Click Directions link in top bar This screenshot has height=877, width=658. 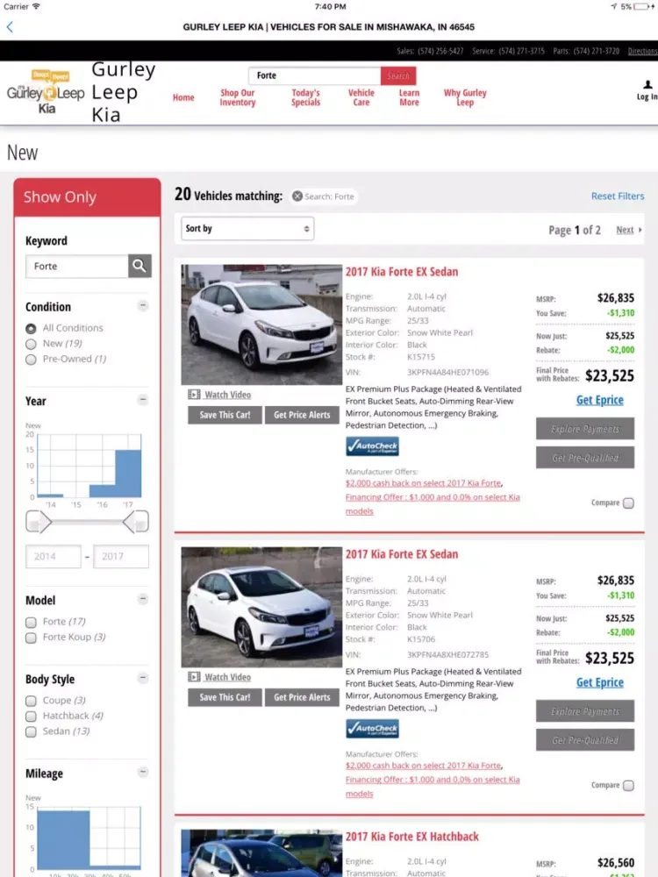[642, 51]
